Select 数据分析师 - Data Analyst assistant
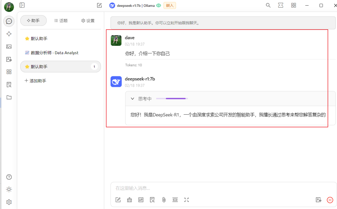337x209 pixels. (x=61, y=53)
